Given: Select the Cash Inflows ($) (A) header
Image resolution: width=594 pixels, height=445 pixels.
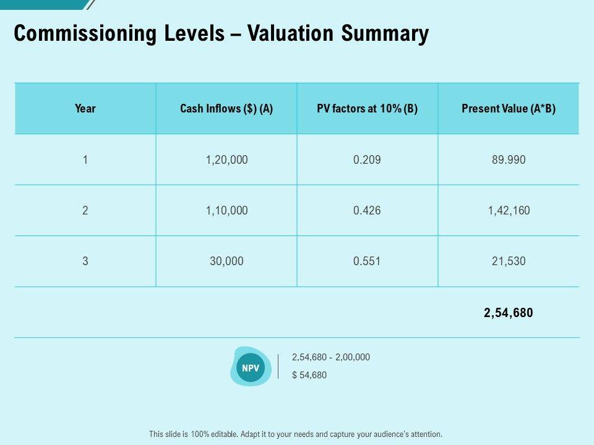Looking at the screenshot, I should 226,109.
